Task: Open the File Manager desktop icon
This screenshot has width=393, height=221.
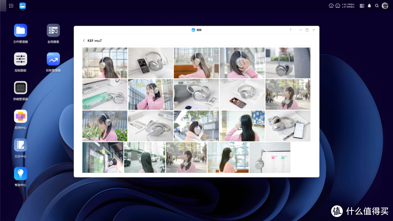Action: 21,31
